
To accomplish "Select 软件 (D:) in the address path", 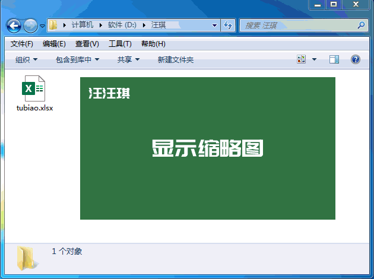I will click(122, 25).
